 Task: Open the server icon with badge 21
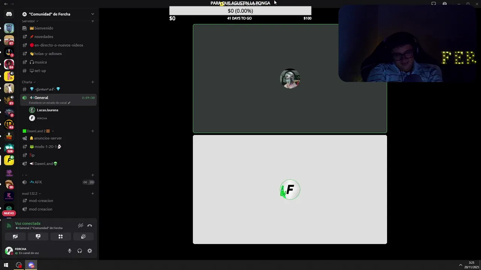(9, 100)
